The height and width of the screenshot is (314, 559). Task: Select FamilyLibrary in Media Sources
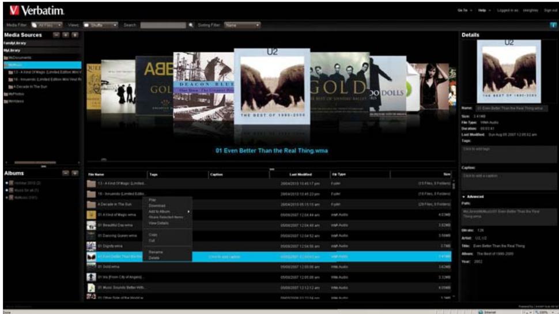[15, 43]
